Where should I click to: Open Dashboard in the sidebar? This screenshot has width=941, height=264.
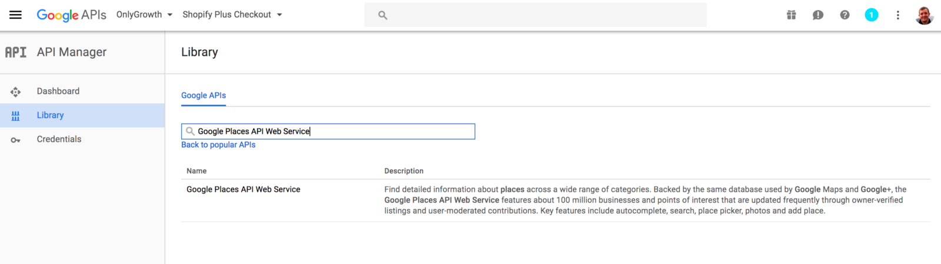[58, 91]
